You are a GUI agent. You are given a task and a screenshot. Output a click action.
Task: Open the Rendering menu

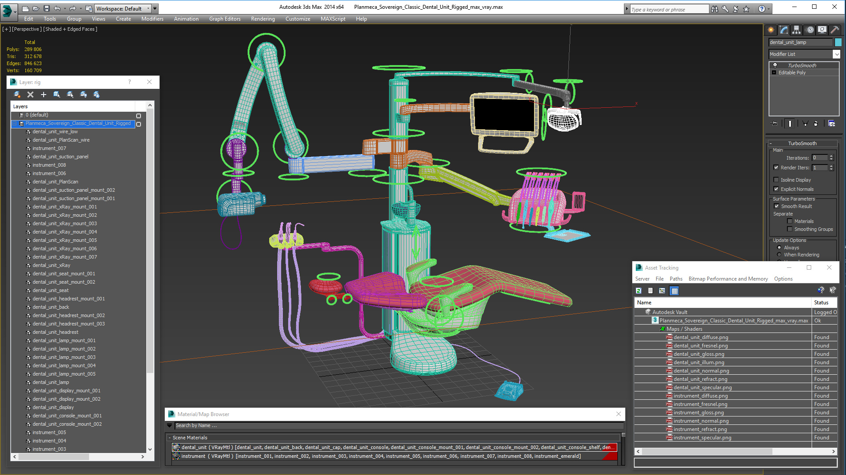(x=263, y=19)
